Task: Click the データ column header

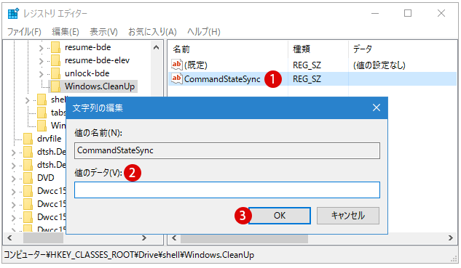Action: pyautogui.click(x=403, y=49)
